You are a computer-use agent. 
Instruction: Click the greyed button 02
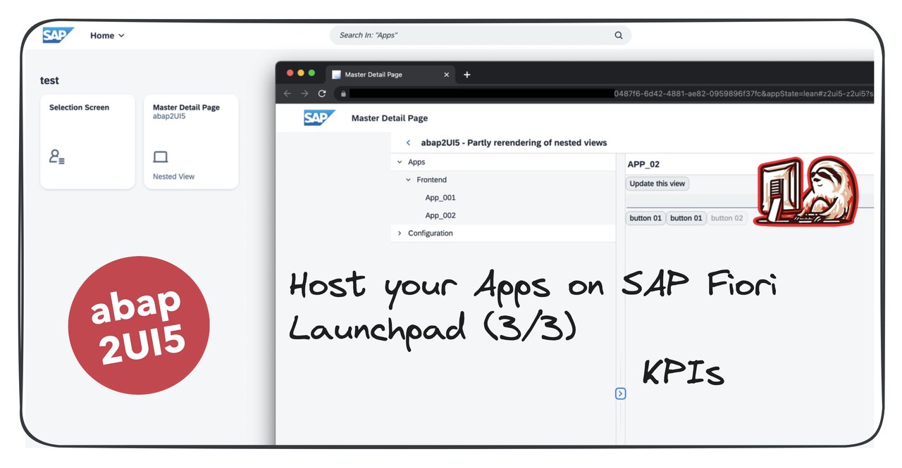tap(727, 218)
